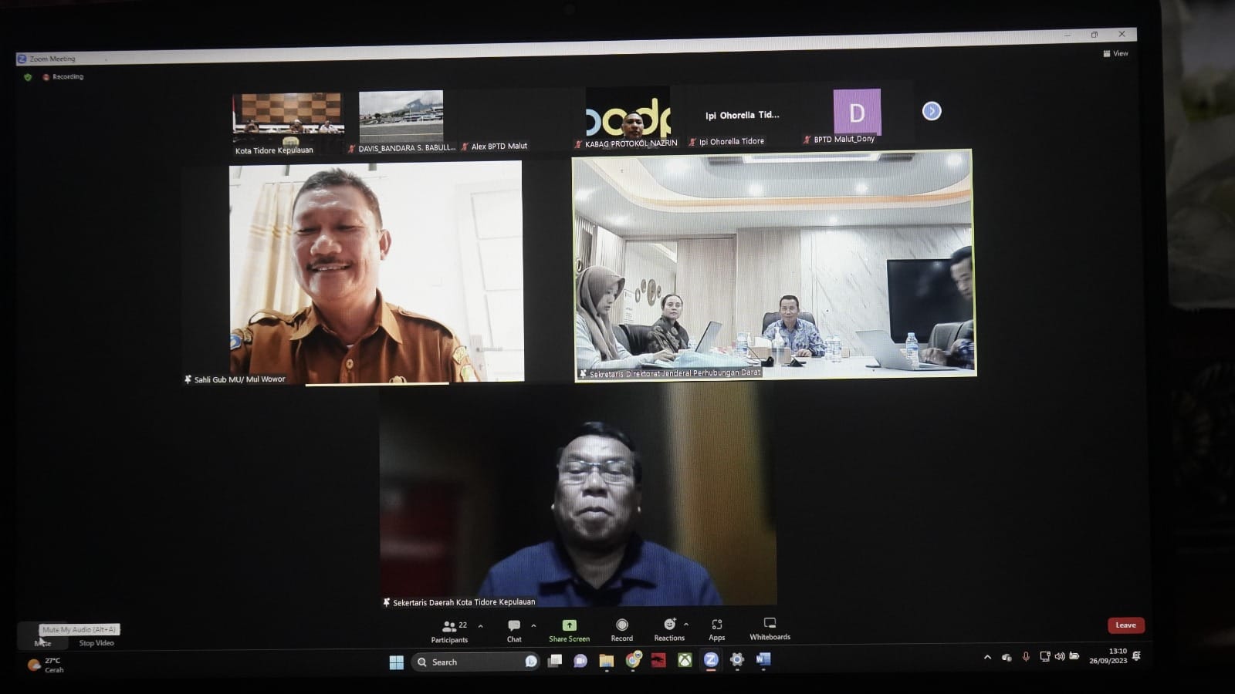Click the Alex BPTD Malut name label
This screenshot has width=1235, height=694.
click(499, 146)
